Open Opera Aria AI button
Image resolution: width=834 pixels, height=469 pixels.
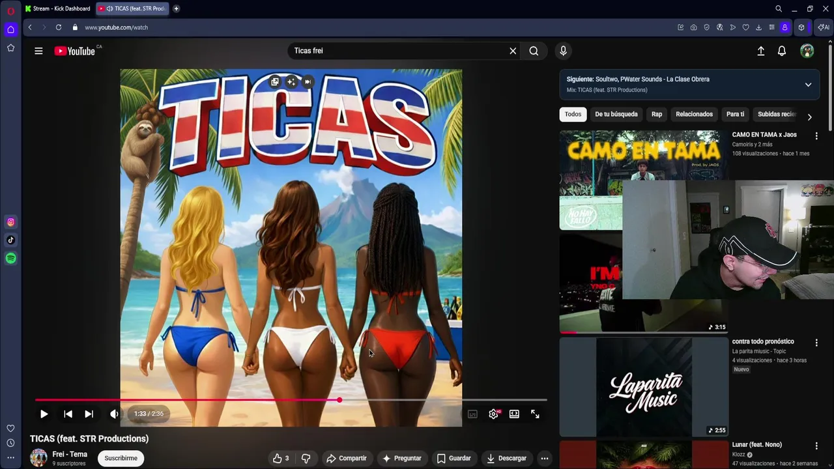[824, 27]
